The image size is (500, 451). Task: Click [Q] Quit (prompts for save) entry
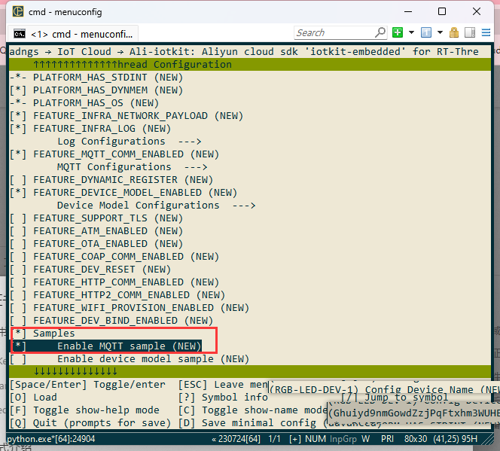(90, 423)
